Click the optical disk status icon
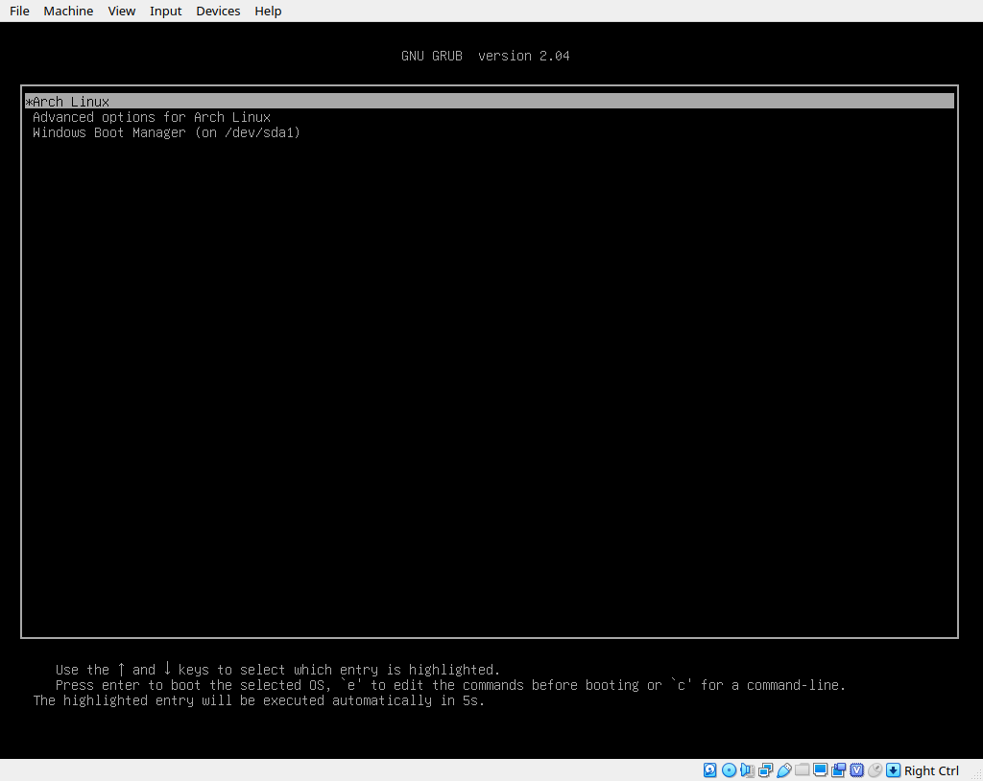This screenshot has height=781, width=983. pyautogui.click(x=729, y=770)
